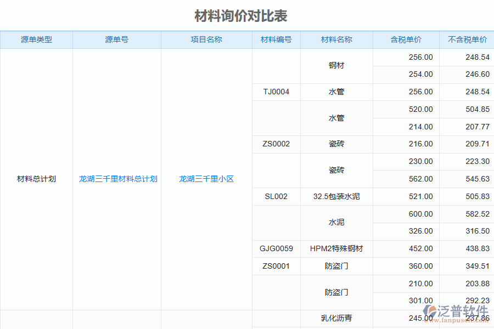Select material code SL002
The height and width of the screenshot is (329, 494).
tap(276, 196)
